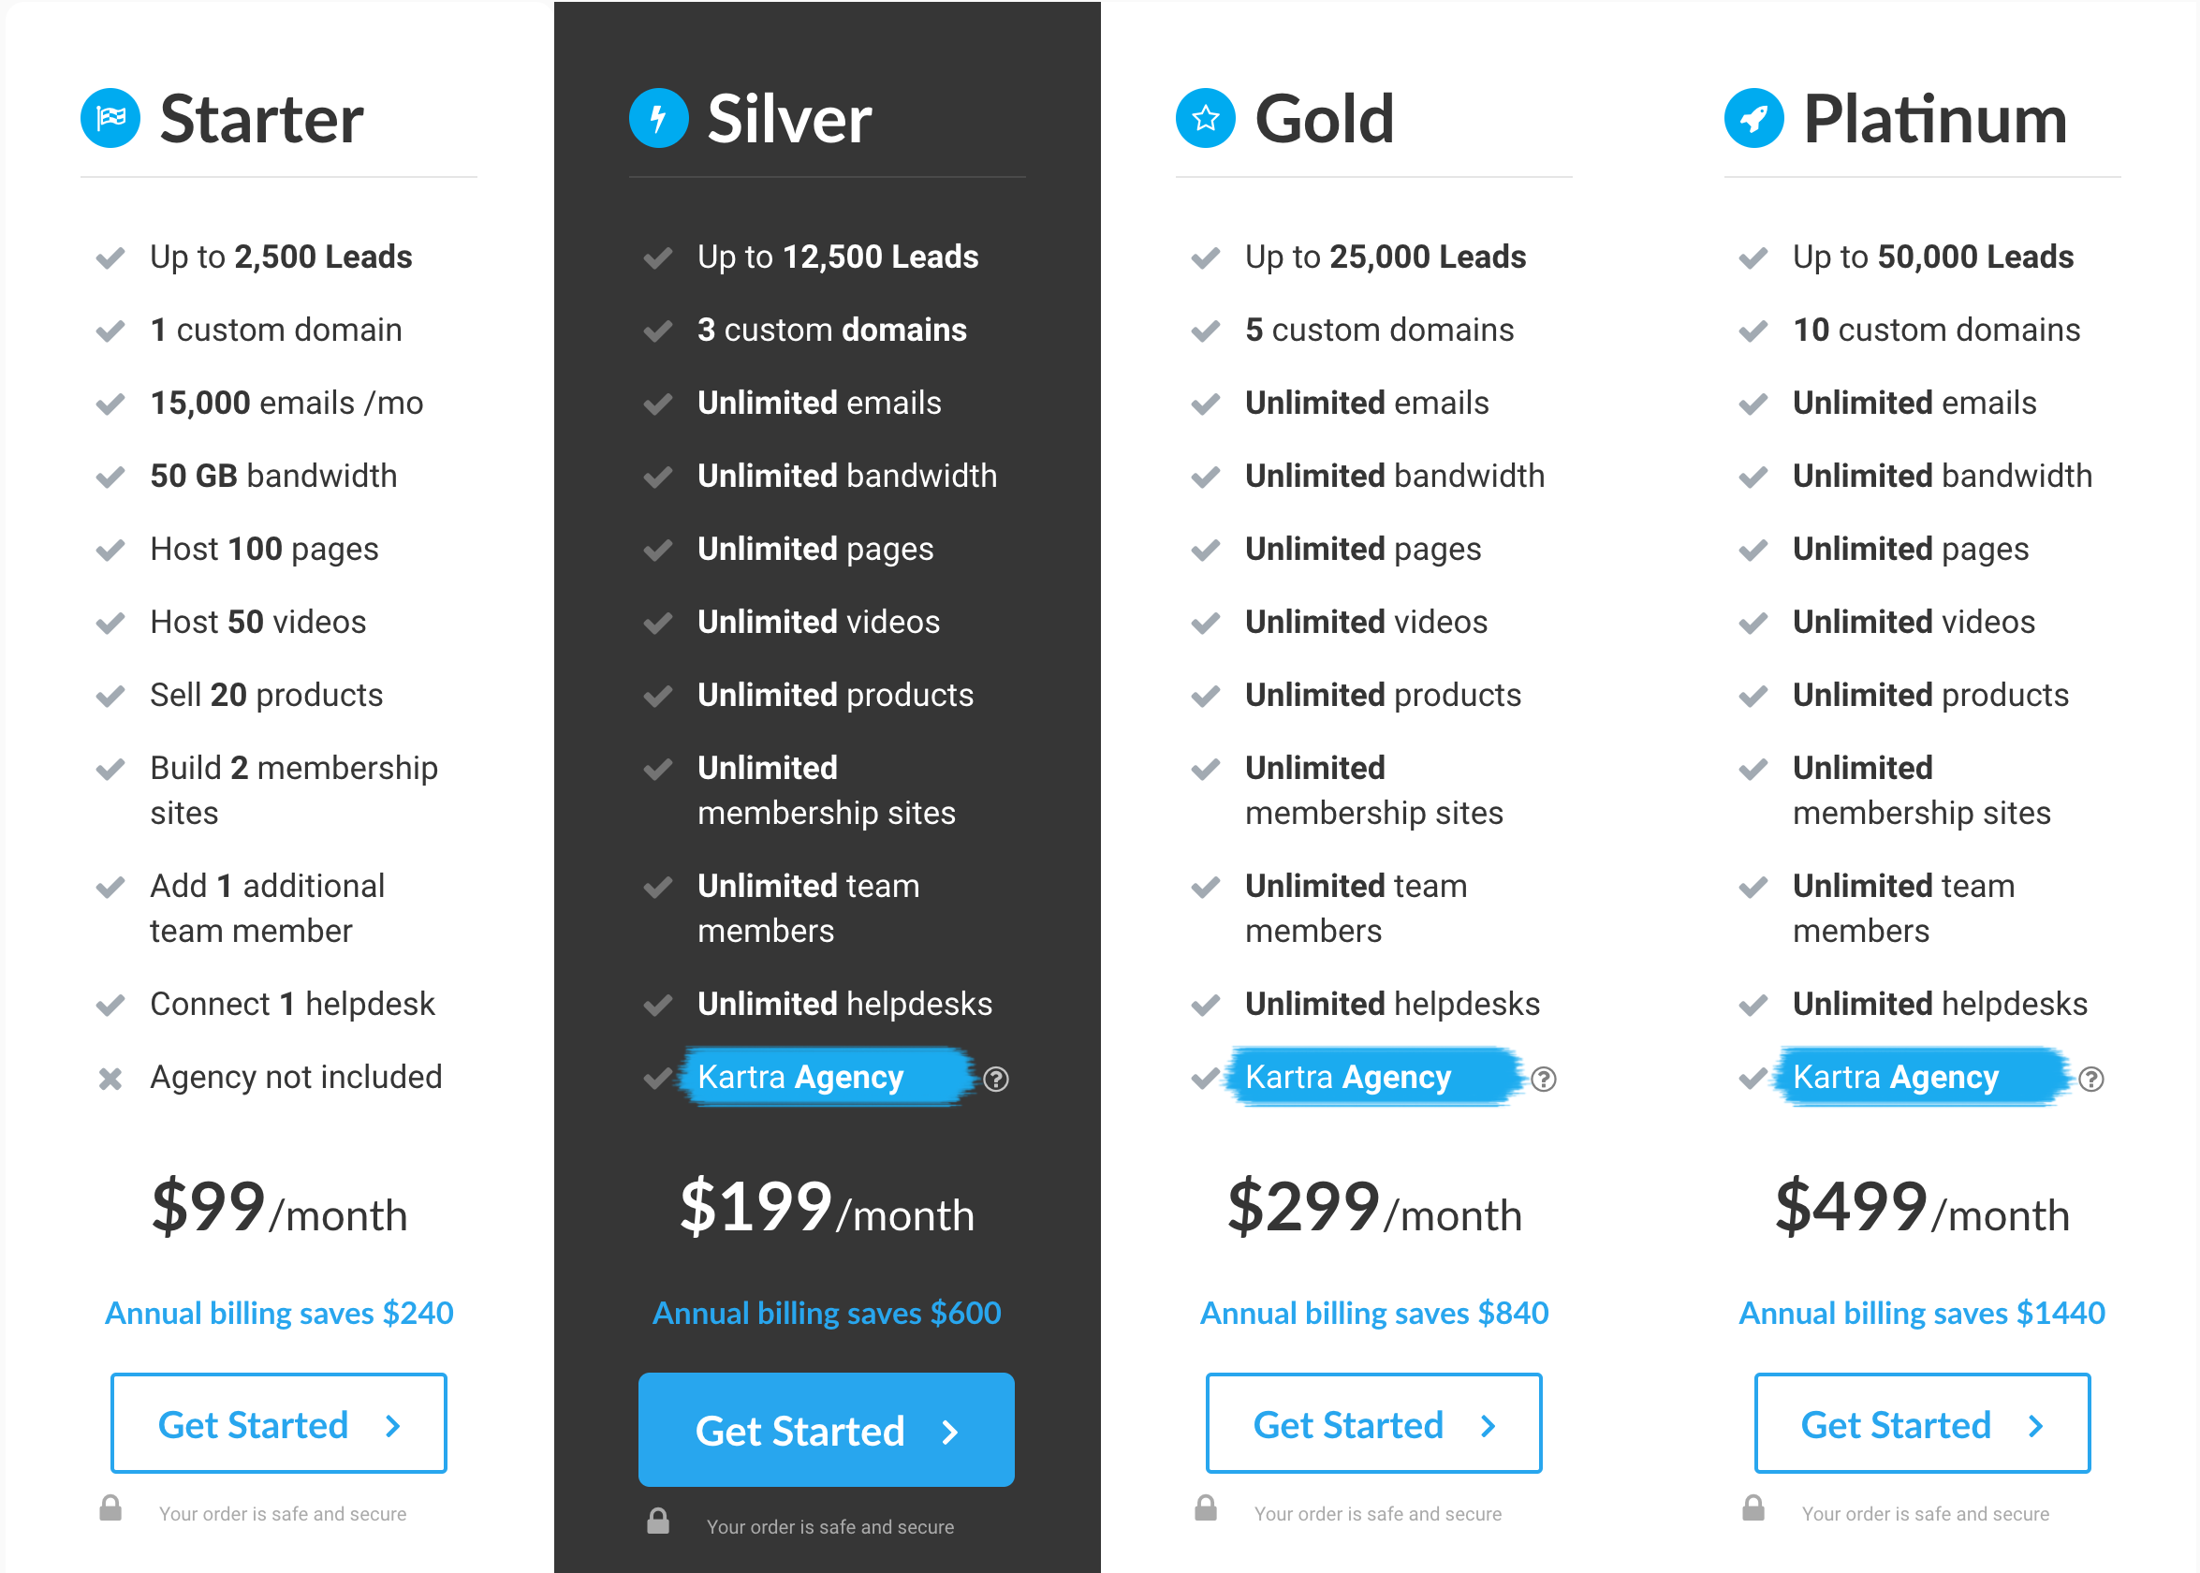Screen dimensions: 2200x1573
Task: Click the Starter plan flag icon
Action: pos(110,118)
